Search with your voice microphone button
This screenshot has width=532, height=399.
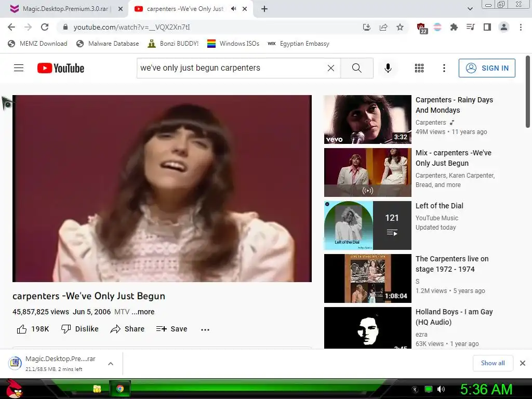click(388, 68)
